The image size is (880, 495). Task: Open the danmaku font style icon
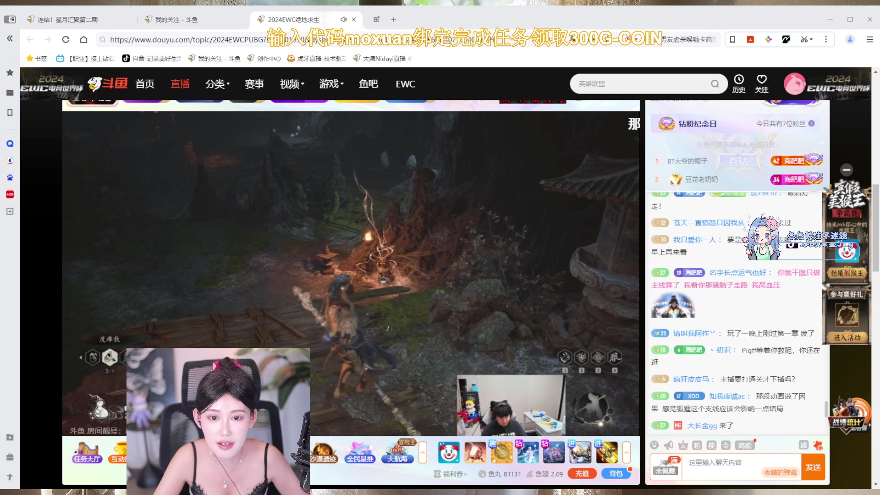tap(683, 445)
